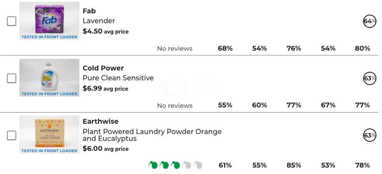Image resolution: width=382 pixels, height=174 pixels.
Task: Click Cold Power 63% overall score circle
Action: (370, 78)
